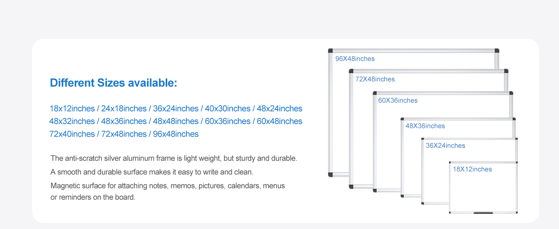The image size is (559, 229).
Task: Select the 60x48inches size text
Action: pos(279,121)
